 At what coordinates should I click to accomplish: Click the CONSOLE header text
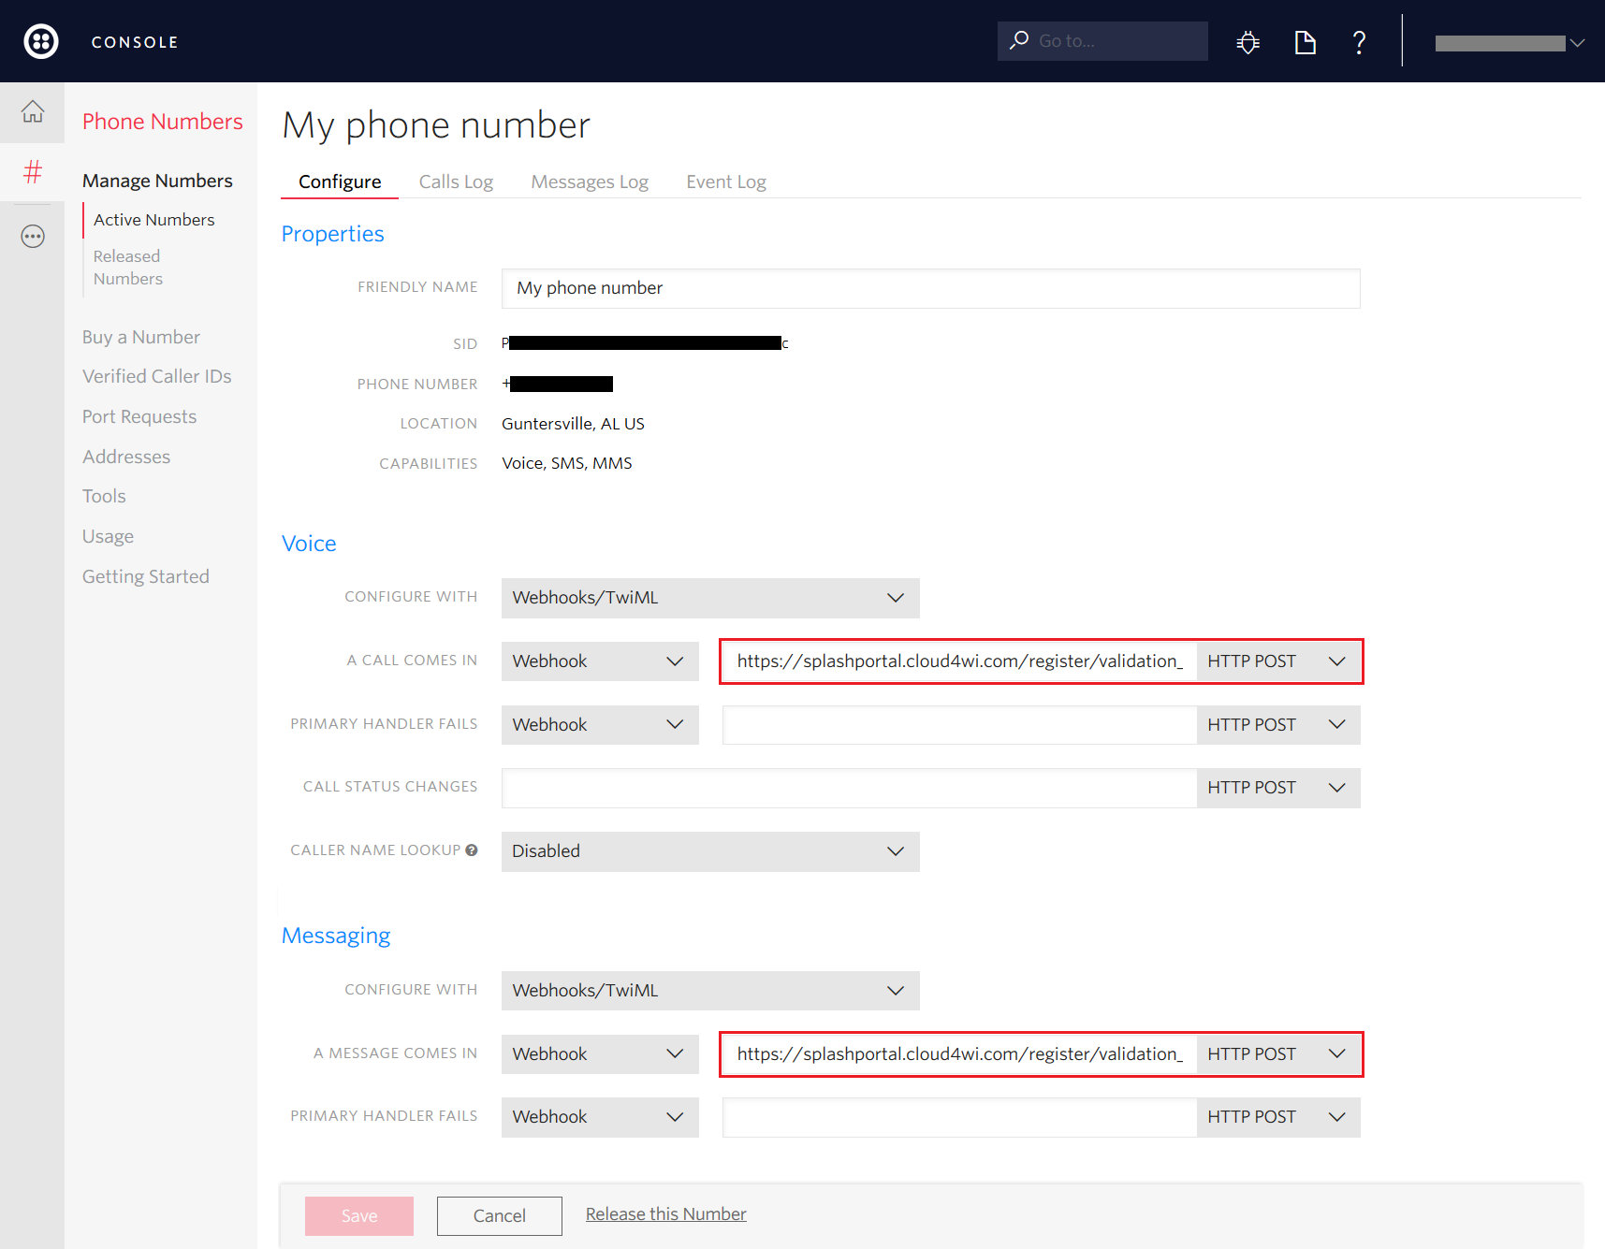(x=135, y=42)
